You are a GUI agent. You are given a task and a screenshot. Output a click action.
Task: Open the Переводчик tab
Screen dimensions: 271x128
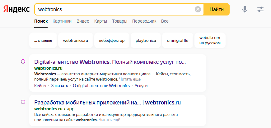click(x=144, y=21)
